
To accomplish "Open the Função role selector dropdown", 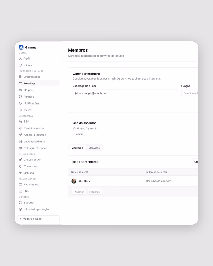I will [x=190, y=93].
